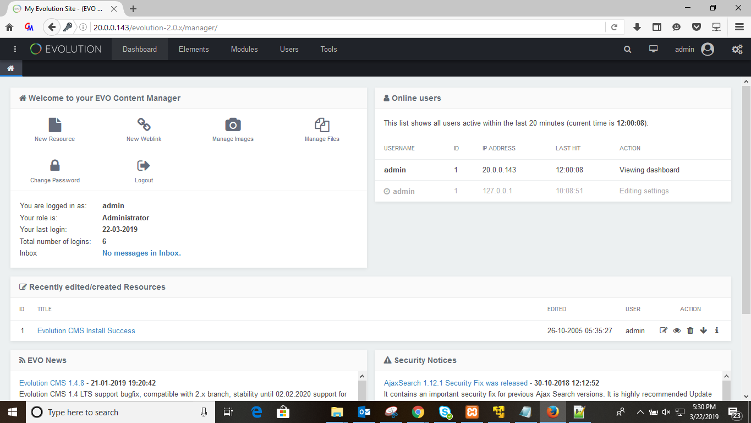Open Manage Files via the copy icon

(x=322, y=125)
